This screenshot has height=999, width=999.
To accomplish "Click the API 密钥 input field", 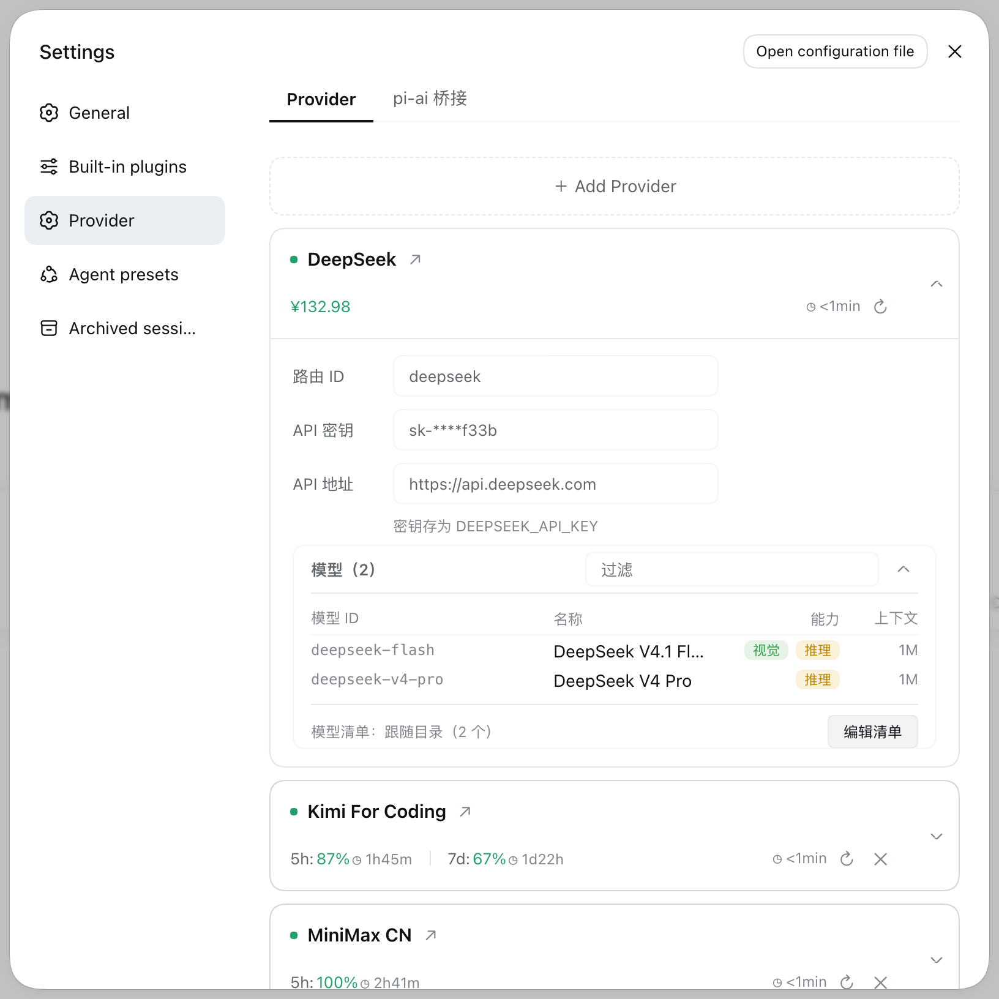I will (x=556, y=430).
